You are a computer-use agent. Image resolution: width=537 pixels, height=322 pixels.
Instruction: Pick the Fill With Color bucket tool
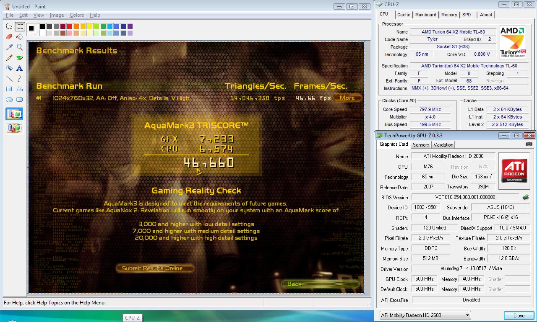[x=20, y=37]
